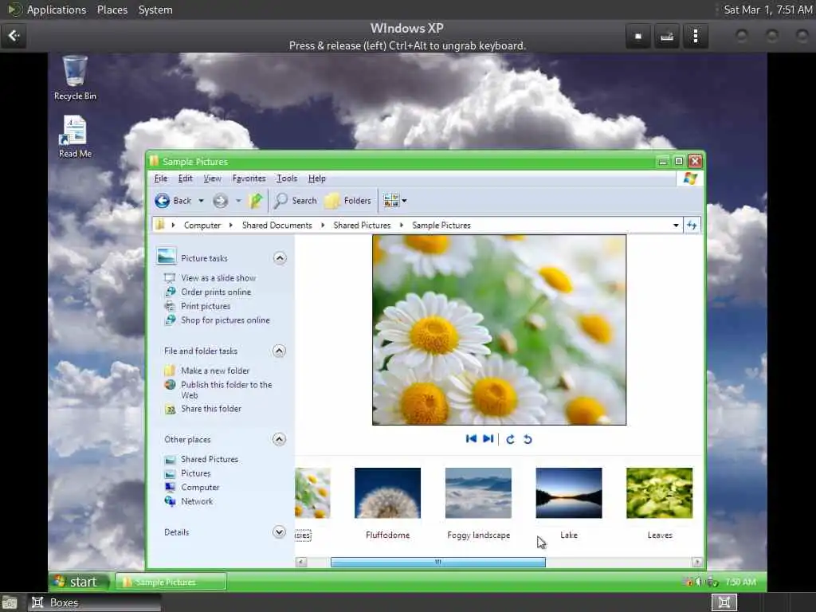The width and height of the screenshot is (816, 612).
Task: Open the Views icon in toolbar
Action: click(390, 200)
